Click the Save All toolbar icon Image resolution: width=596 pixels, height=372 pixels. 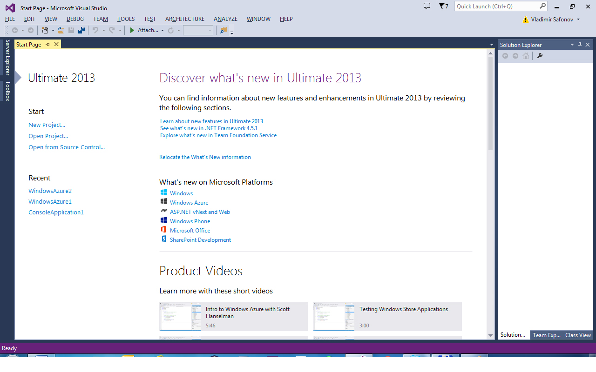pyautogui.click(x=81, y=30)
